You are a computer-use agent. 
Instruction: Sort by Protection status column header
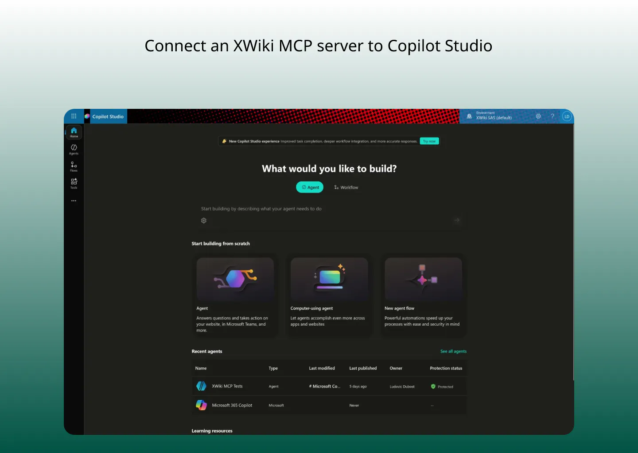tap(446, 368)
